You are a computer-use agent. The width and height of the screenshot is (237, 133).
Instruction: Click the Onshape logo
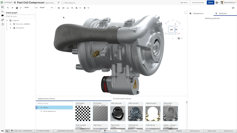pyautogui.click(x=7, y=2)
